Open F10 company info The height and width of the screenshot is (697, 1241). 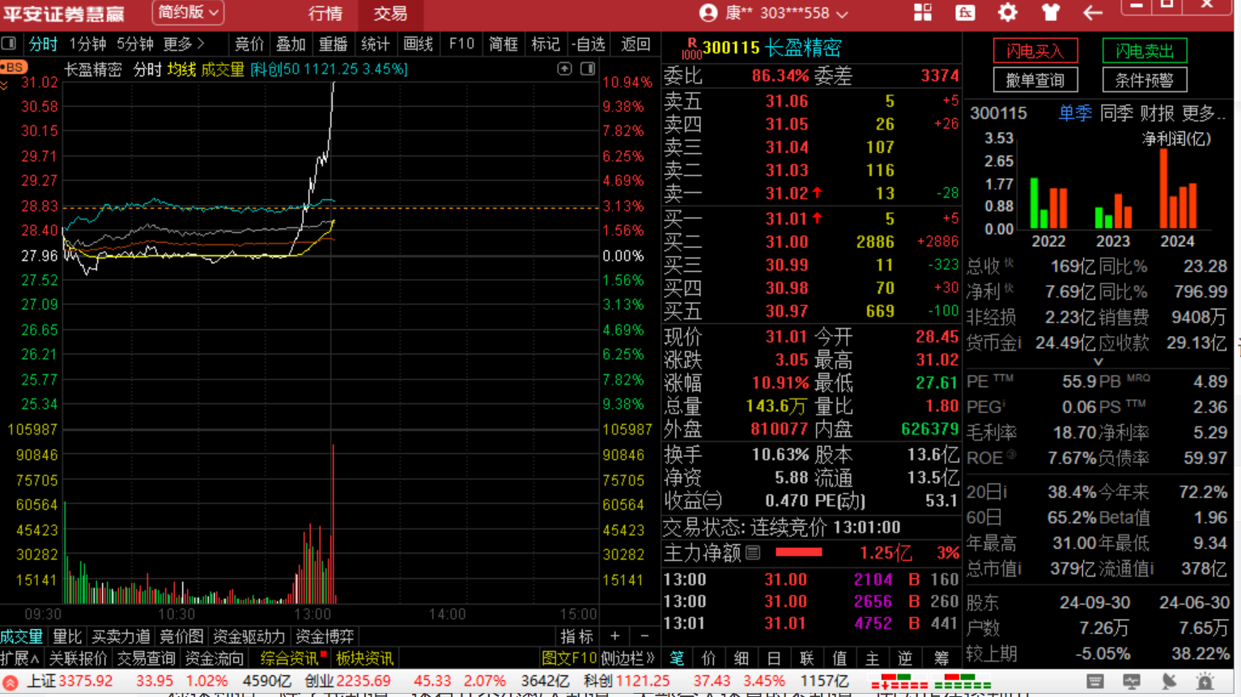(461, 44)
